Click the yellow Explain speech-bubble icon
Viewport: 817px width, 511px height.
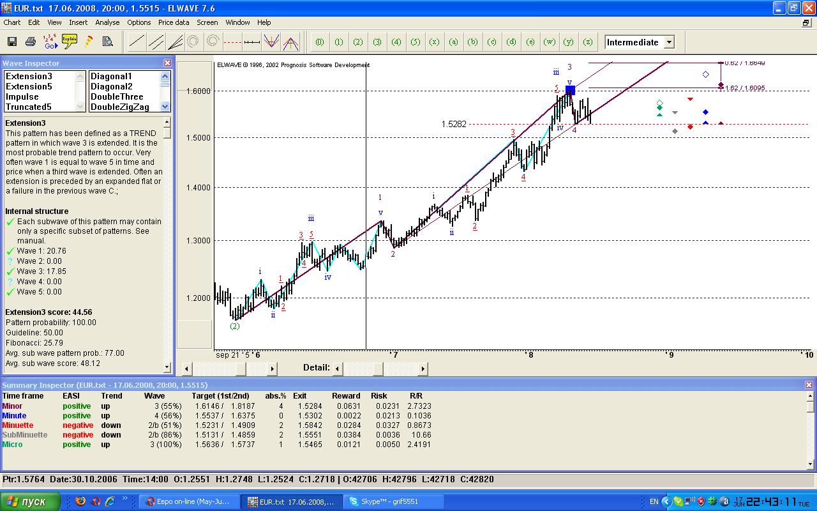pyautogui.click(x=70, y=42)
